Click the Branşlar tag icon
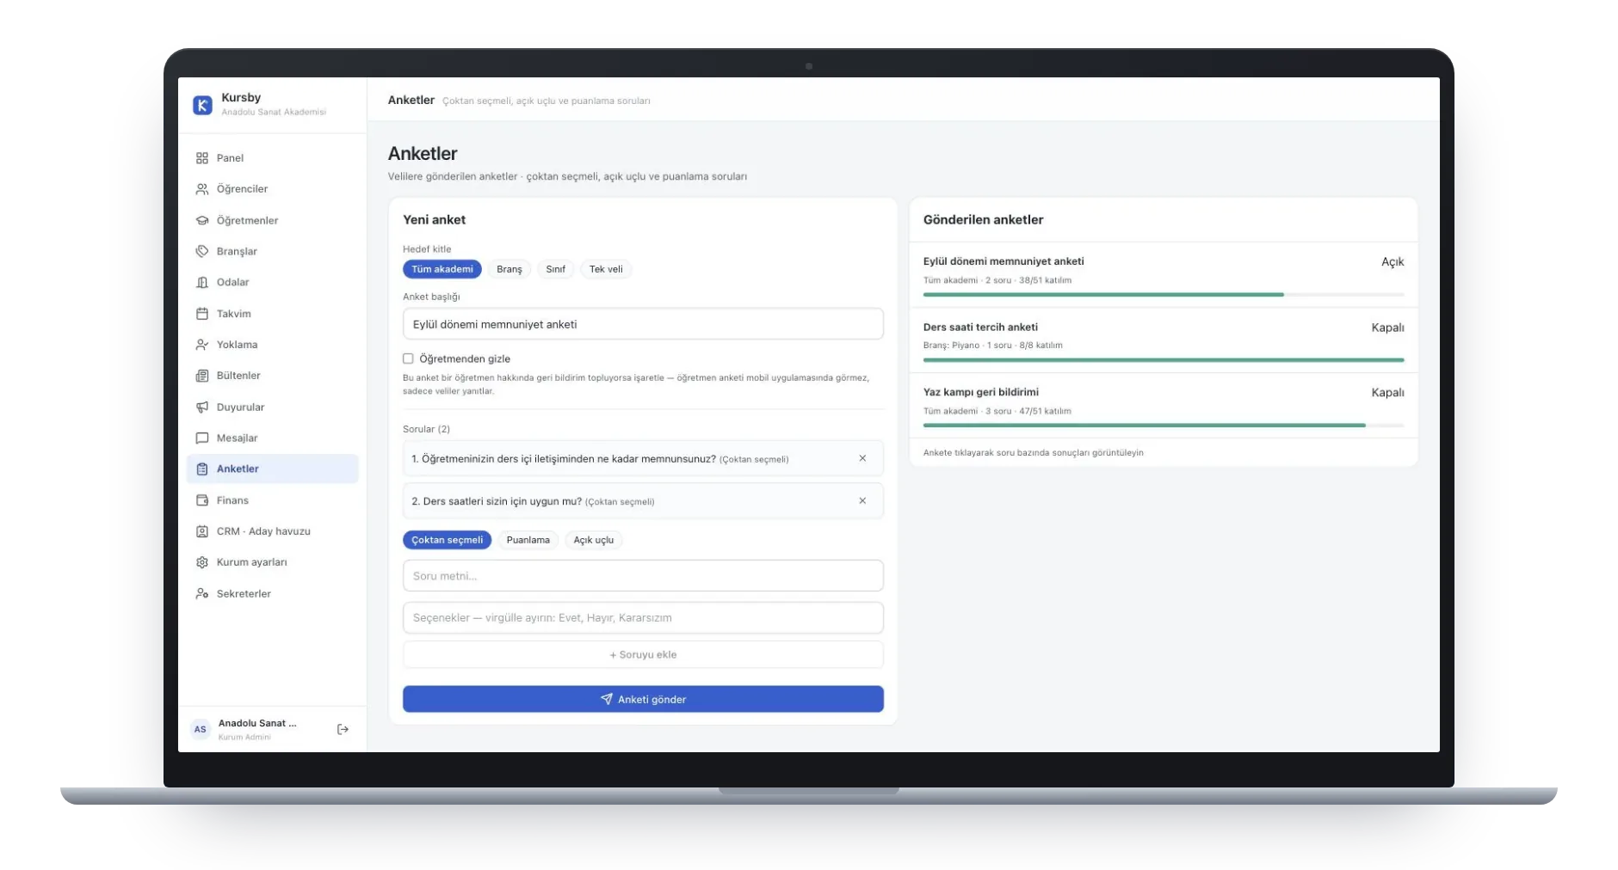The width and height of the screenshot is (1618, 870). [202, 252]
